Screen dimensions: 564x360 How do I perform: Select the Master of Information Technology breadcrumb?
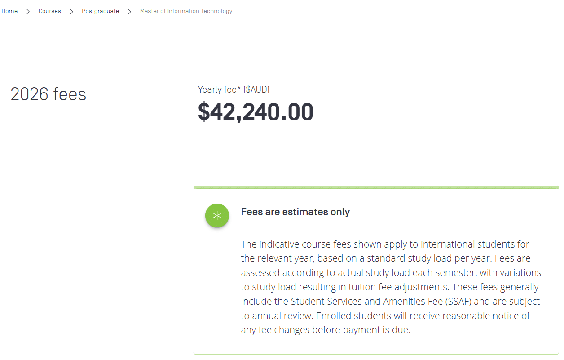(186, 11)
